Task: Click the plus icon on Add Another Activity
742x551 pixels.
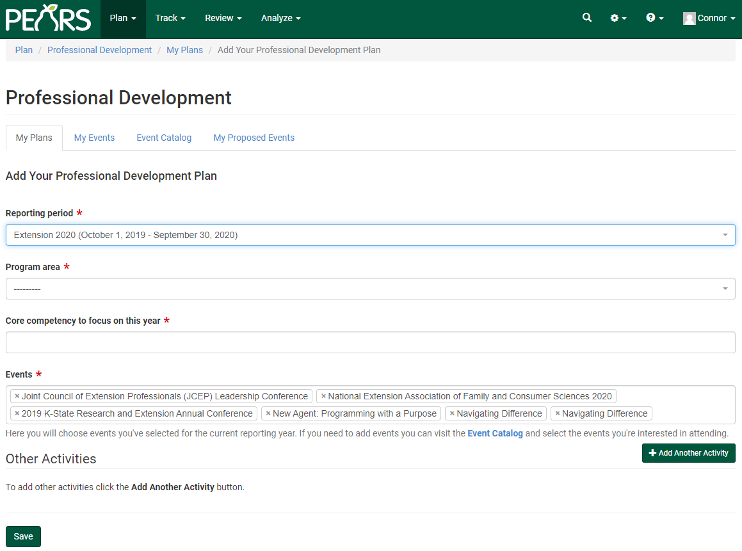Action: point(654,452)
